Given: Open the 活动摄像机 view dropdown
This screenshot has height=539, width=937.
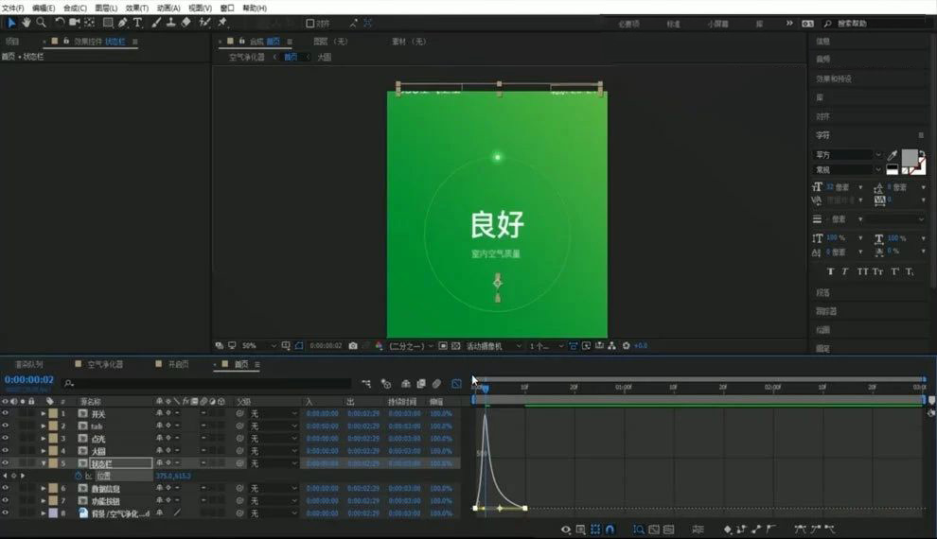Looking at the screenshot, I should pyautogui.click(x=494, y=345).
